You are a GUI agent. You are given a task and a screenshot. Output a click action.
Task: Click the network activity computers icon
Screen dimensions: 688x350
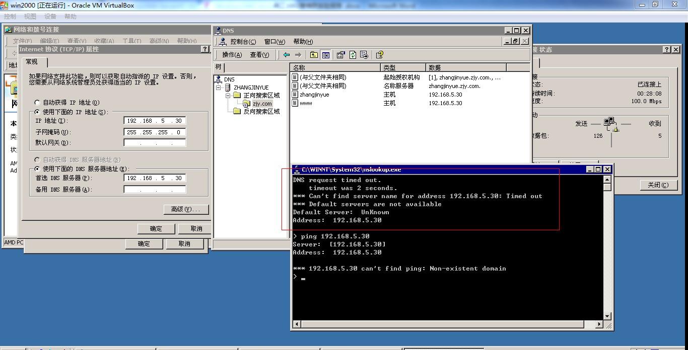[611, 124]
